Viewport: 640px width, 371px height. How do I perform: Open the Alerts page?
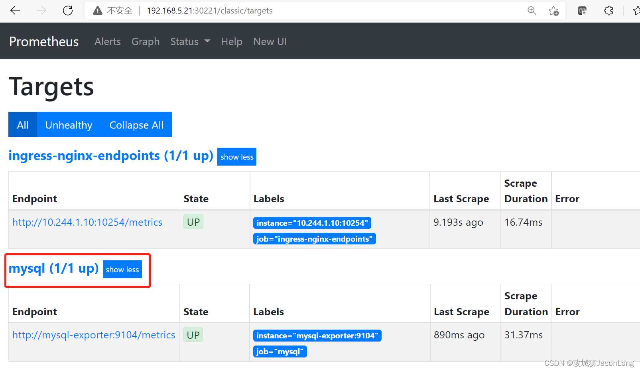(108, 41)
